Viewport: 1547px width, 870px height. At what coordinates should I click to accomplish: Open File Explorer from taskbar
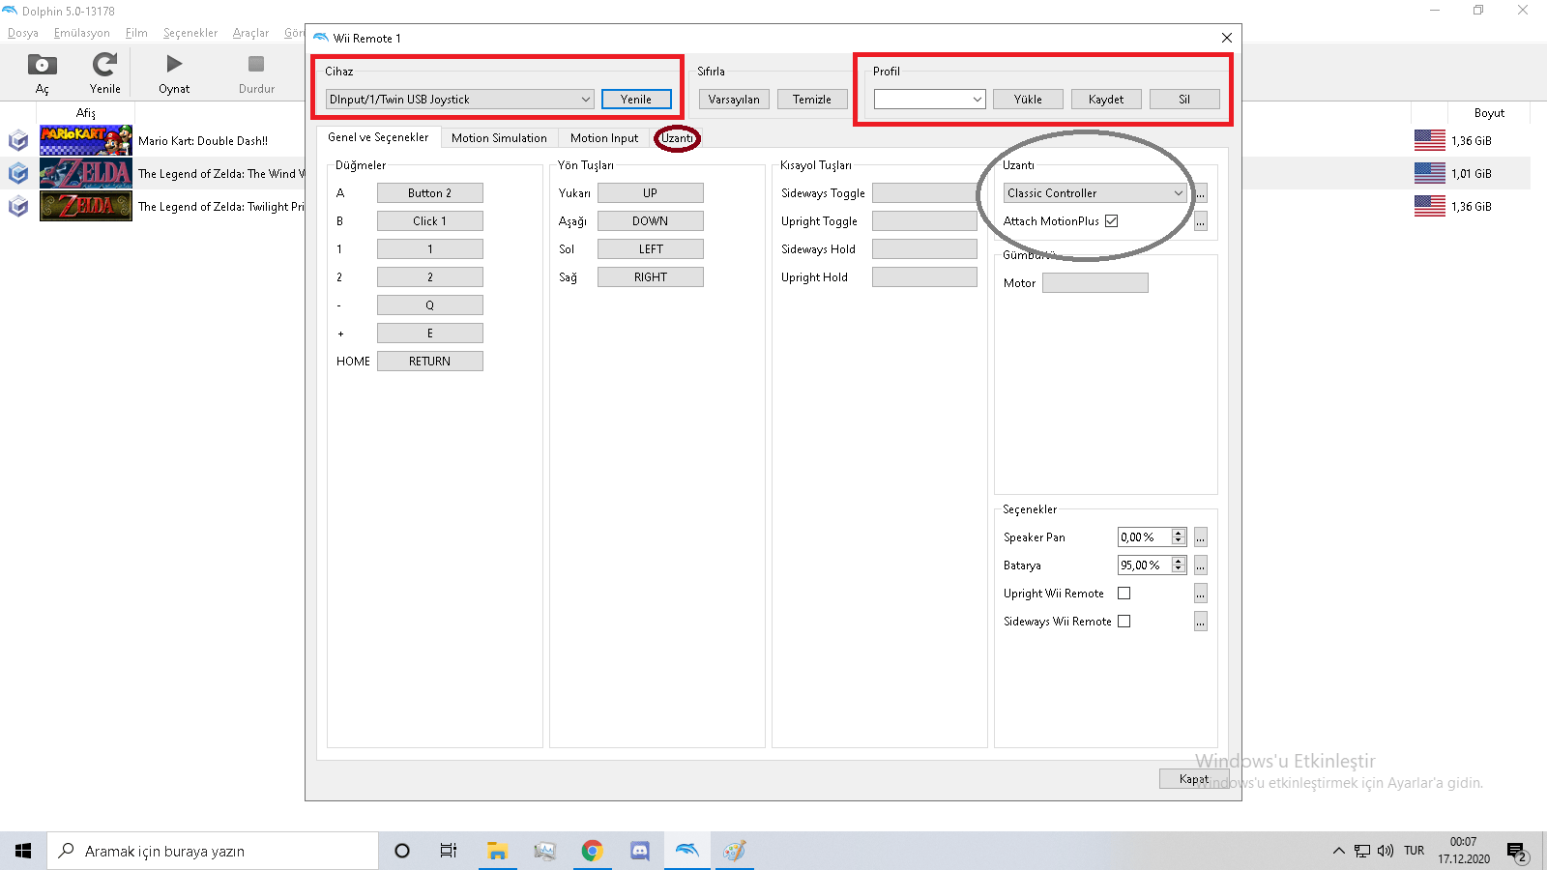(x=497, y=851)
